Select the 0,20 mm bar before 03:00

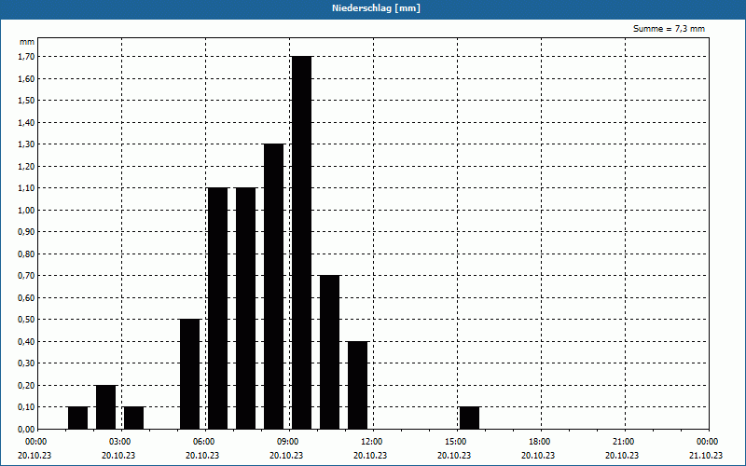pos(105,407)
